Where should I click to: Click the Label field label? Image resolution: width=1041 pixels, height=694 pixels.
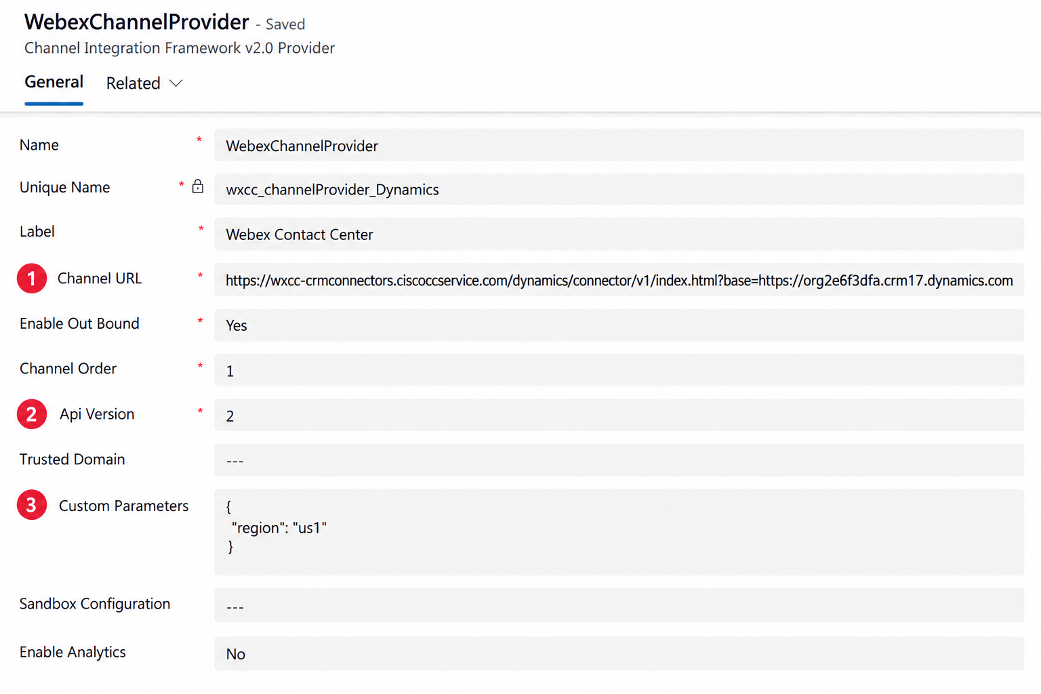coord(37,231)
